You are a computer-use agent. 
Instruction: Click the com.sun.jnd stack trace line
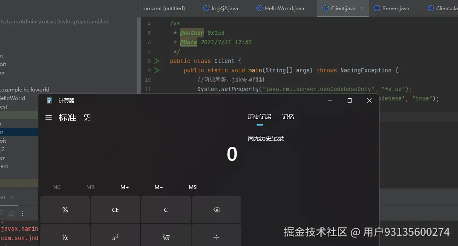coord(19,238)
